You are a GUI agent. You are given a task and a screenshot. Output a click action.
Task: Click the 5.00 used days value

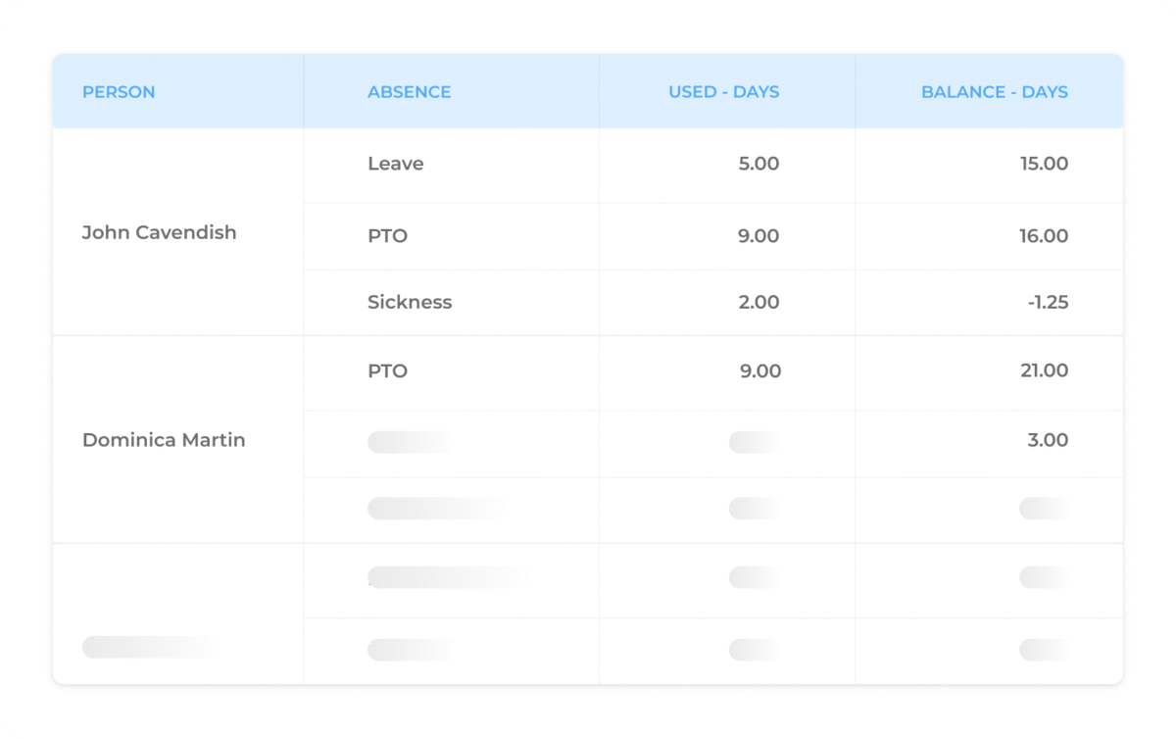(759, 165)
